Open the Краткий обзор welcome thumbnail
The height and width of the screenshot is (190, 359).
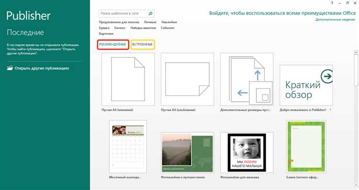click(306, 85)
